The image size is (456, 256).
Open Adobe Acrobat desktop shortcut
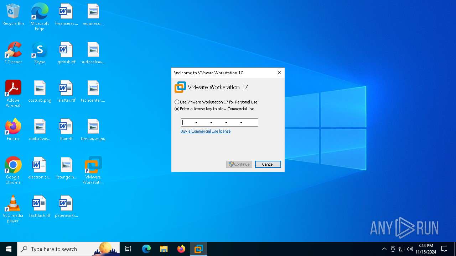click(13, 94)
